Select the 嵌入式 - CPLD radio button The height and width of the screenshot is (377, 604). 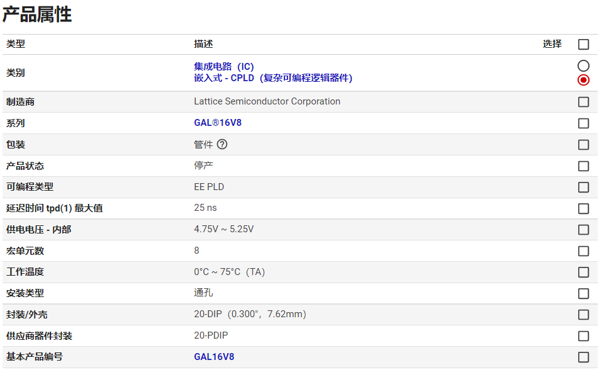tap(583, 80)
